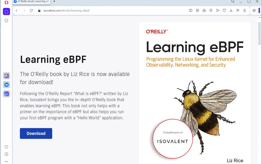Select the O'Reilly book: Learning eBPF tab
This screenshot has height=164, width=262.
[32, 2]
